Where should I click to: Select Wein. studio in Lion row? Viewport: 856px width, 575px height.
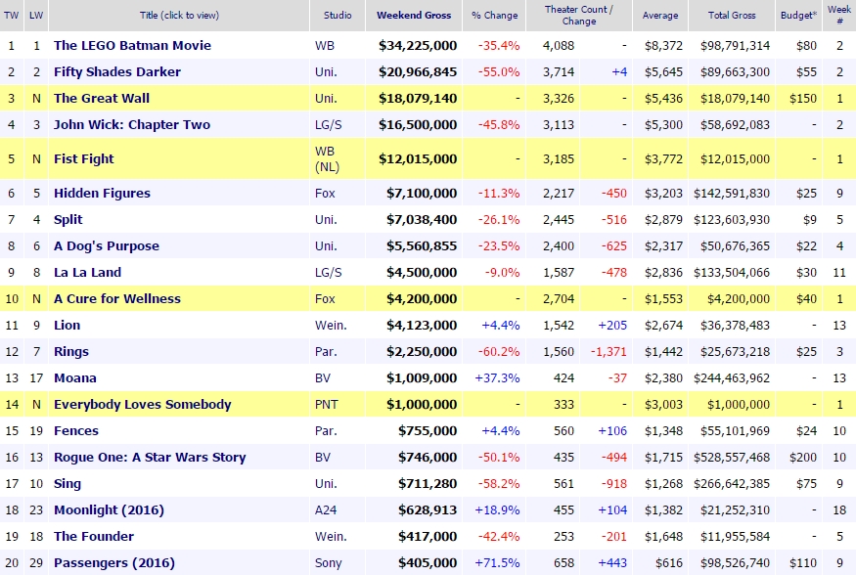331,326
